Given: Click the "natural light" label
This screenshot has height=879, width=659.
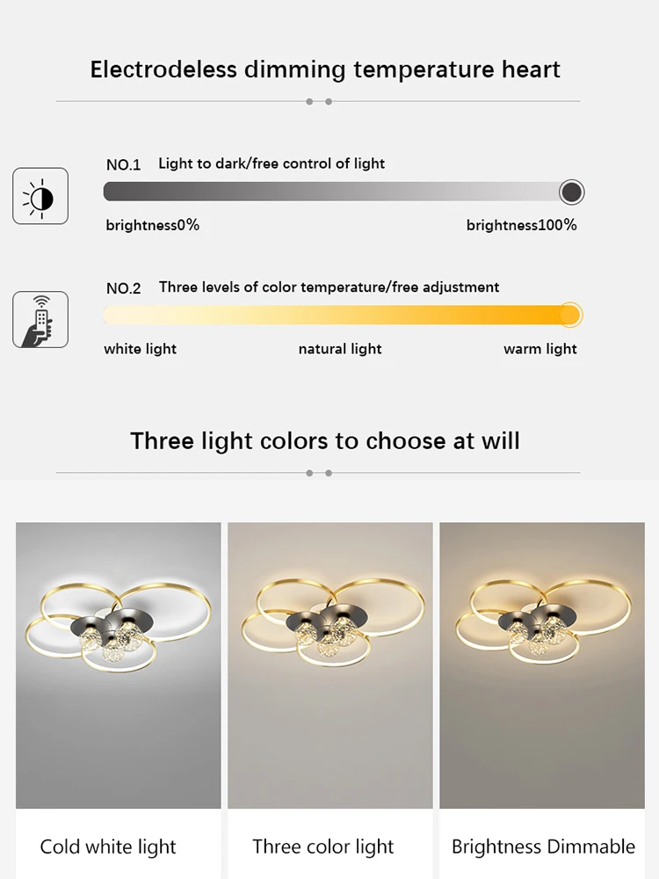Looking at the screenshot, I should pos(340,349).
